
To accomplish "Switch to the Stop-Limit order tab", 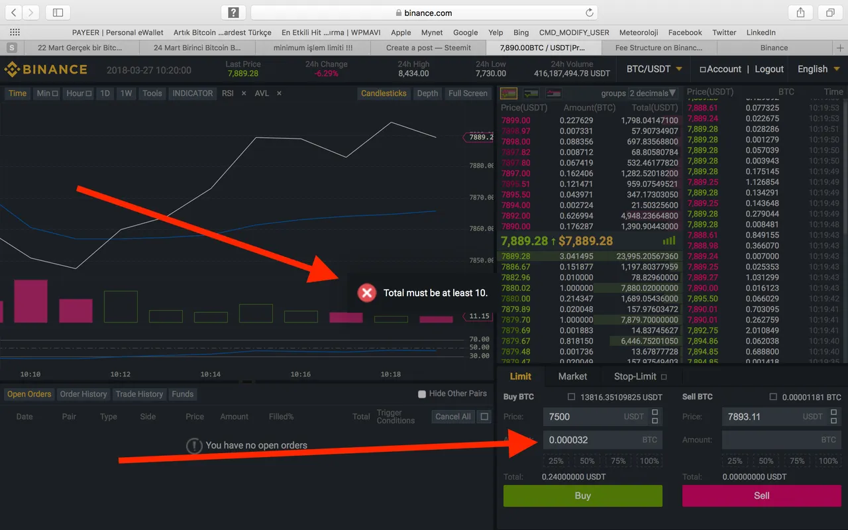I will coord(635,376).
